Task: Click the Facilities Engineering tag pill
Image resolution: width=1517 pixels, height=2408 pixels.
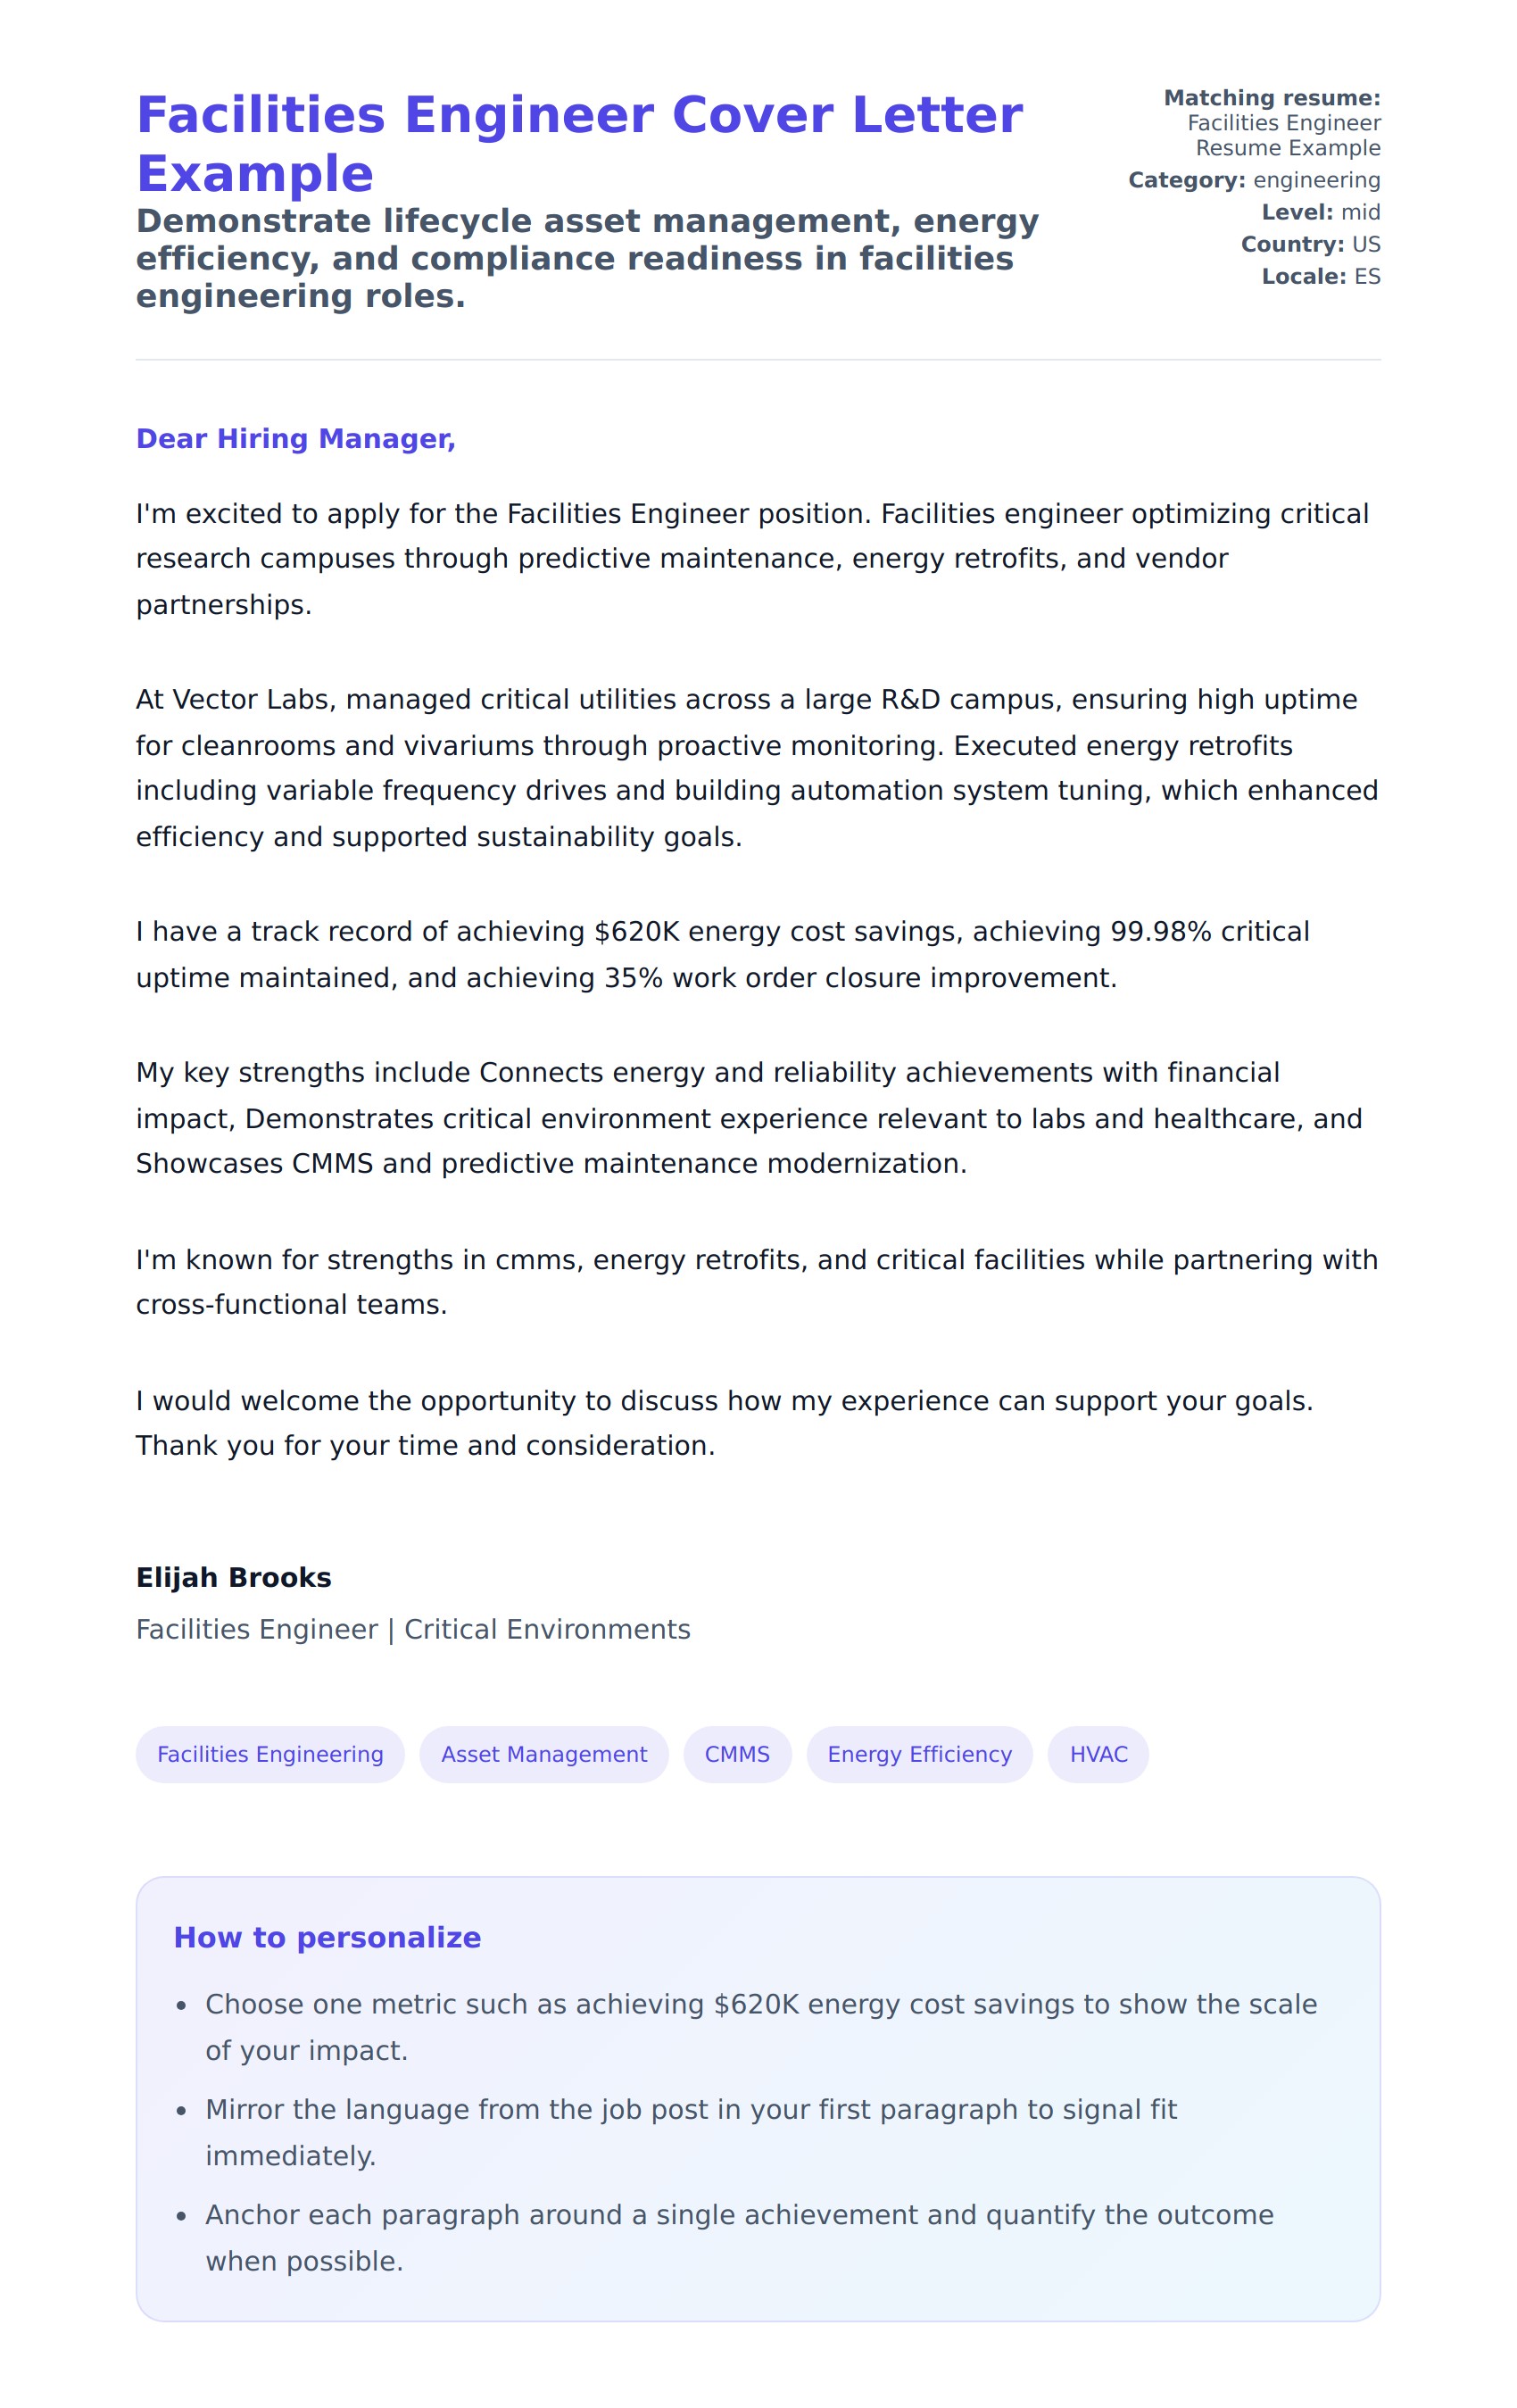Action: (x=270, y=1754)
